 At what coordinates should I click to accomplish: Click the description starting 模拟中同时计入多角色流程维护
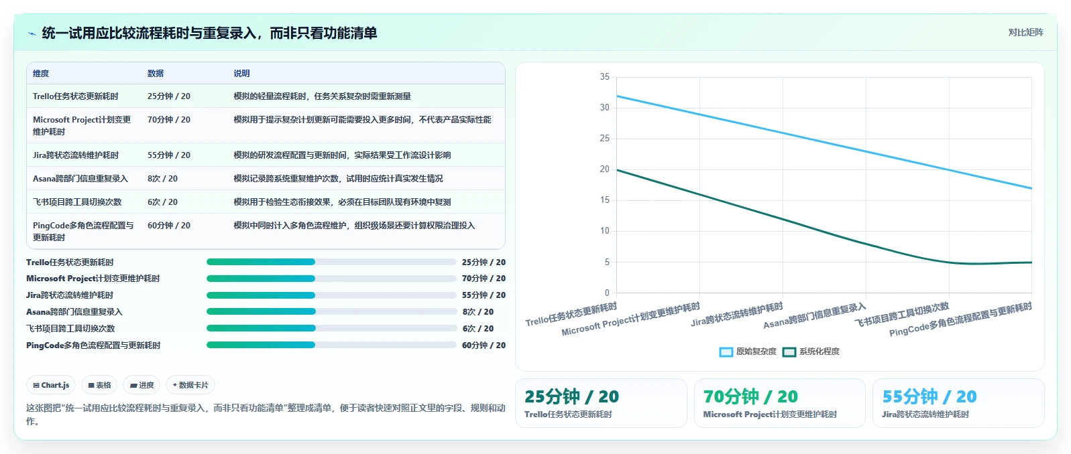coord(354,226)
